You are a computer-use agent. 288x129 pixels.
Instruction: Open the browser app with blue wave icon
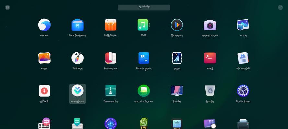tap(44, 25)
